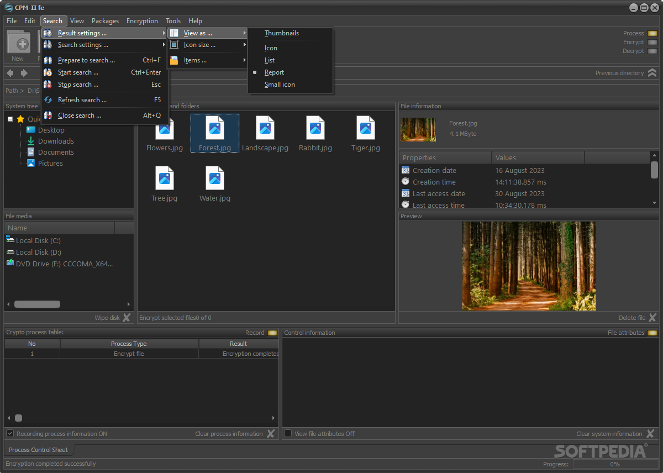
Task: Open the Encryption menu
Action: pos(142,21)
